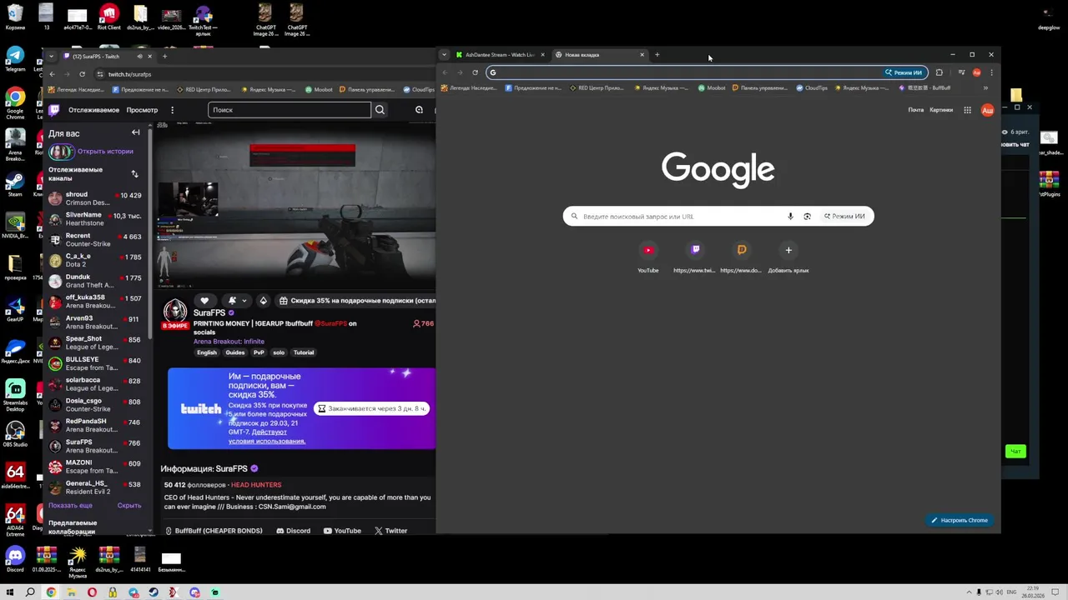Click the Google account avatar
The height and width of the screenshot is (600, 1068).
(x=987, y=110)
